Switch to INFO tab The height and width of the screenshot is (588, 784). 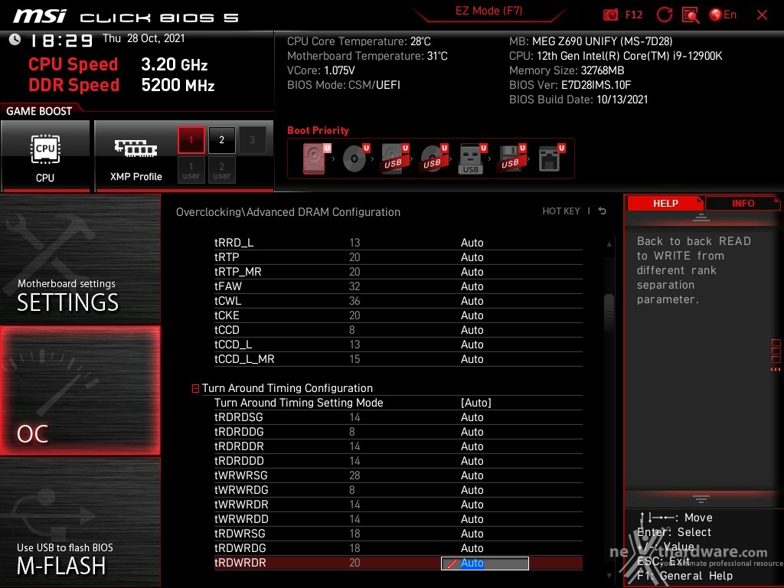click(x=743, y=204)
